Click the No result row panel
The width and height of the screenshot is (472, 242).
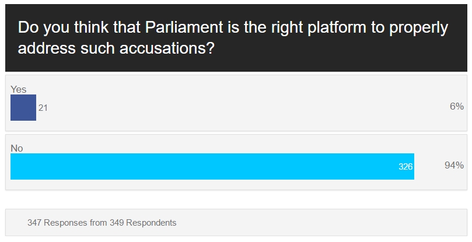tap(236, 162)
